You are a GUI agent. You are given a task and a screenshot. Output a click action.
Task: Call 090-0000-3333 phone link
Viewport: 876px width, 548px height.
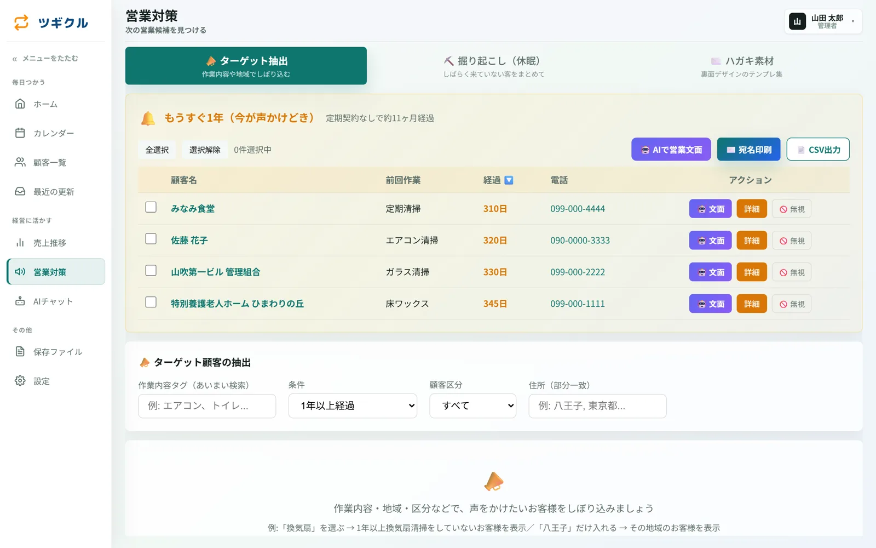point(580,241)
